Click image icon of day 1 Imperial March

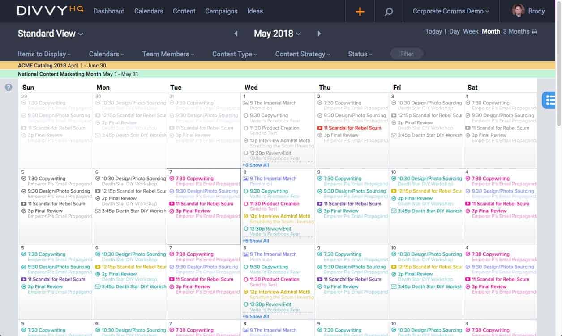tap(245, 103)
